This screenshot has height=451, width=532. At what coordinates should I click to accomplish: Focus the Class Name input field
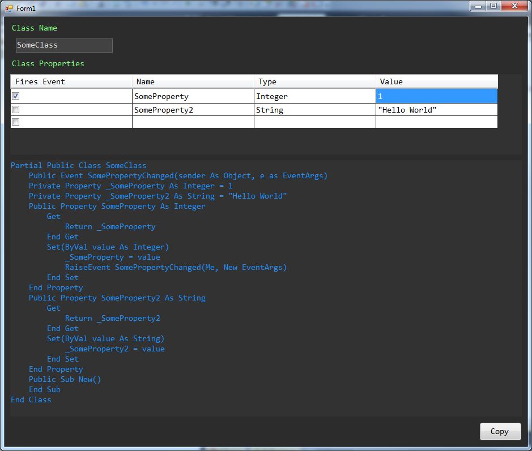click(x=64, y=45)
